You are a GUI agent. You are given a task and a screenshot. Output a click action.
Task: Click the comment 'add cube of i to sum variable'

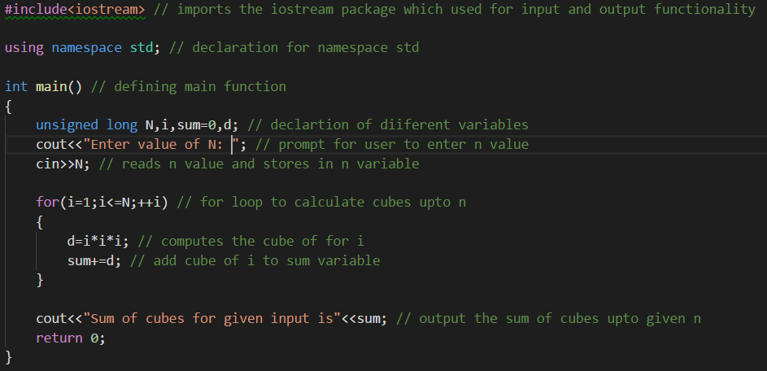[255, 260]
